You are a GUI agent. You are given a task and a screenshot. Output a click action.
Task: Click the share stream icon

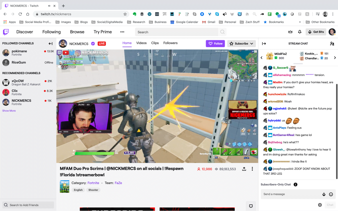(244, 169)
